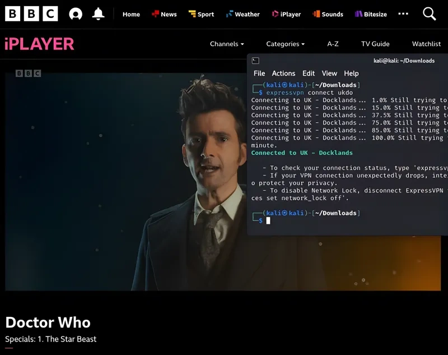Click the search magnifier icon

[429, 14]
